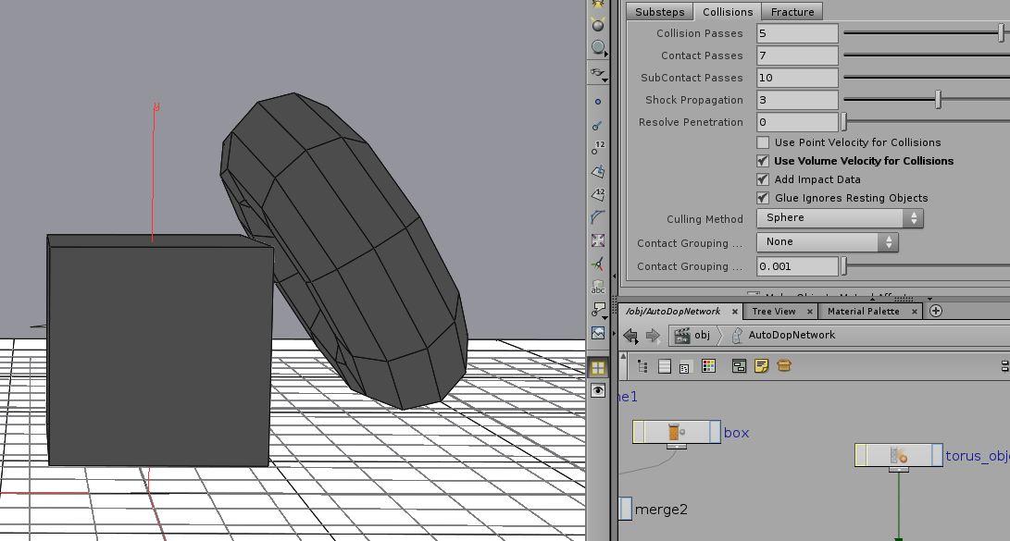Image resolution: width=1010 pixels, height=541 pixels.
Task: Select the Tree View pane tab
Action: pyautogui.click(x=774, y=312)
